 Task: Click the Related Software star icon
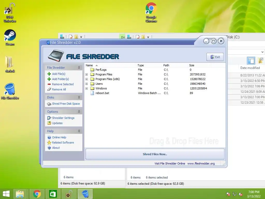[49, 143]
